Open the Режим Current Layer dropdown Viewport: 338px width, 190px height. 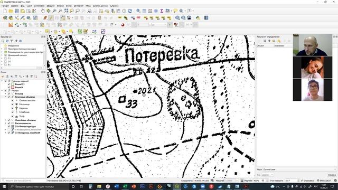299,169
